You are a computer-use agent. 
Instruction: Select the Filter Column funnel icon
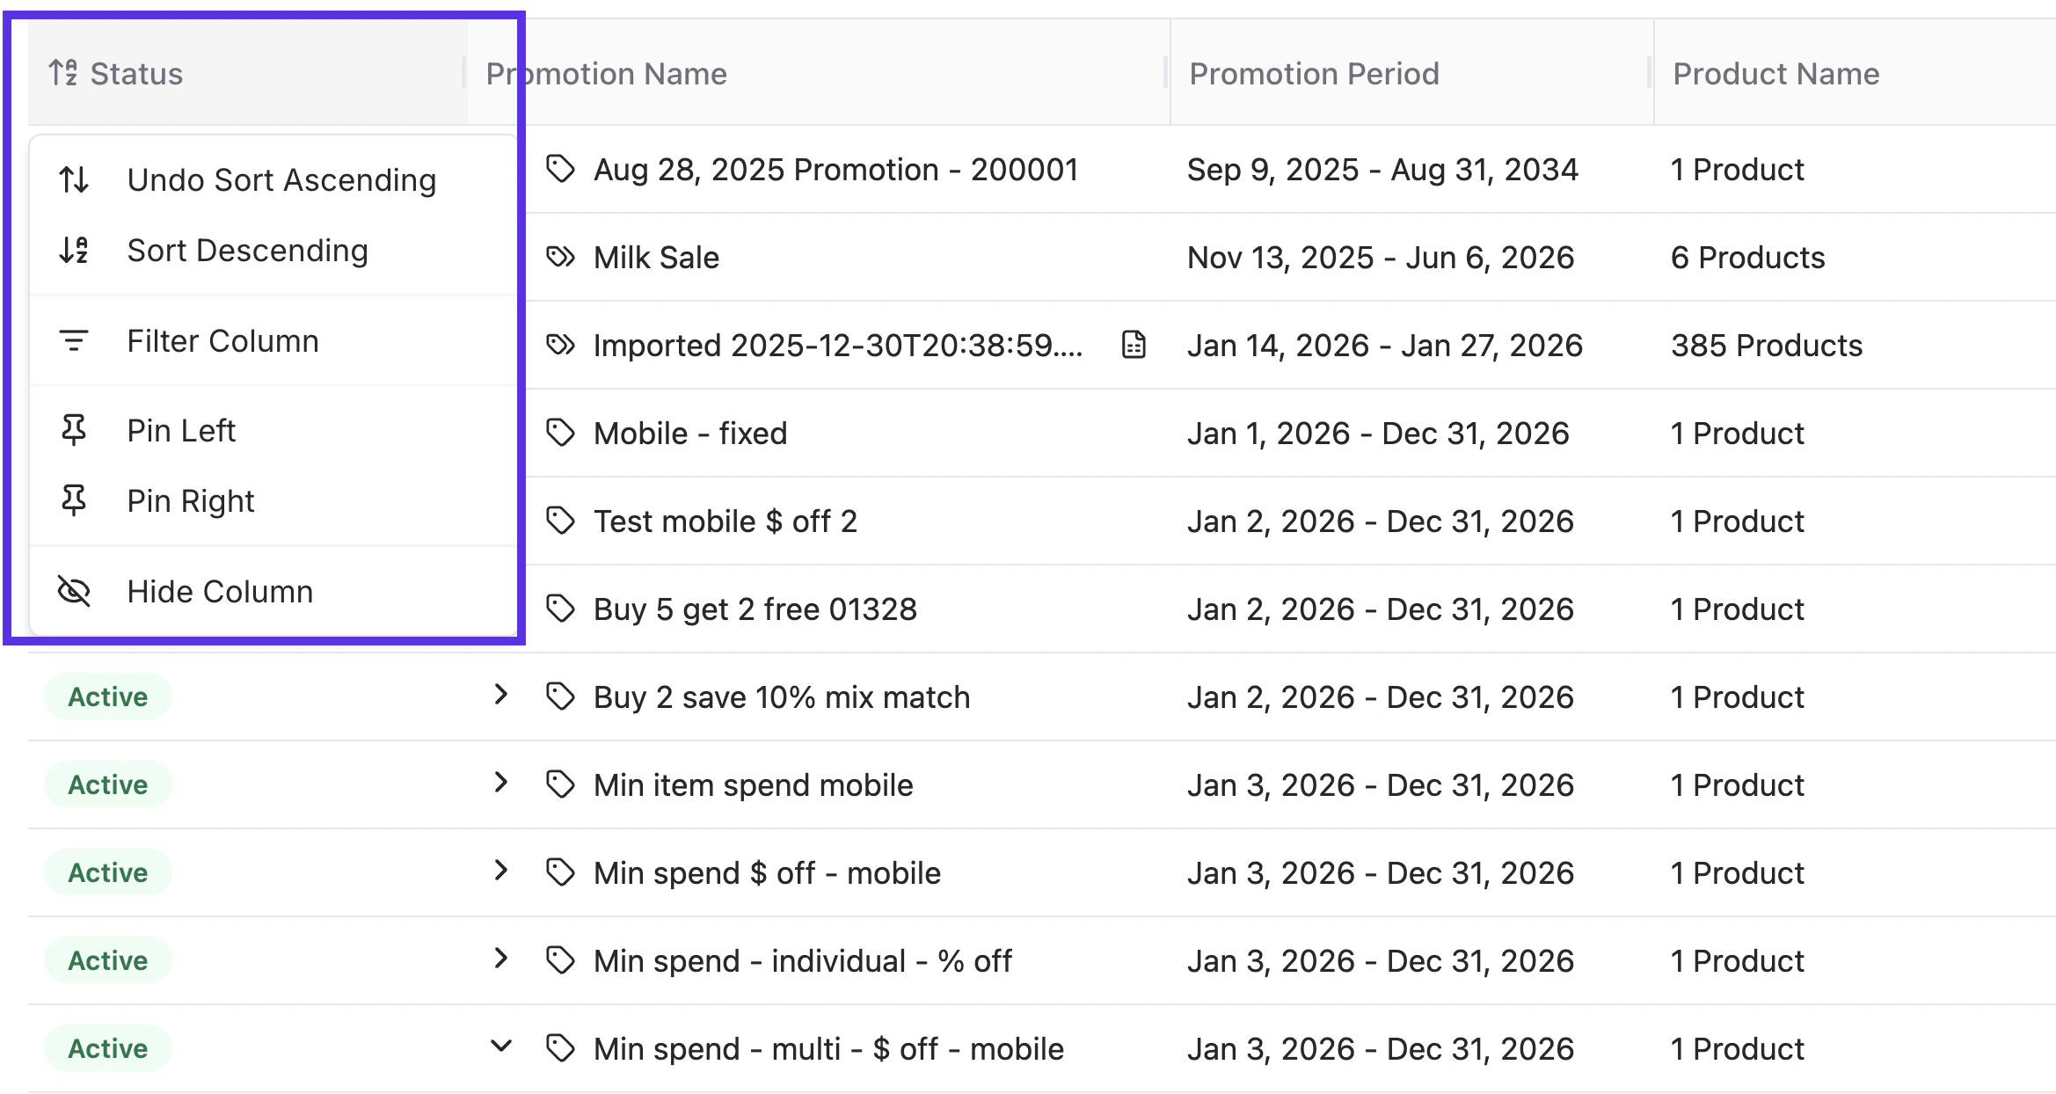[x=74, y=340]
